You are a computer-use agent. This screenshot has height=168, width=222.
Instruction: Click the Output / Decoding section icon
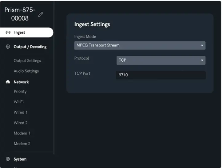tap(8, 47)
